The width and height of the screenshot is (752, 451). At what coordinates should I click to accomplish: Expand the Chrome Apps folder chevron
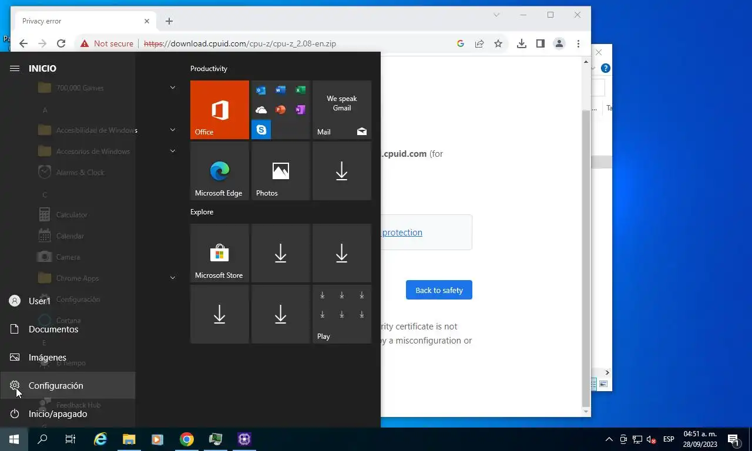[x=173, y=278]
